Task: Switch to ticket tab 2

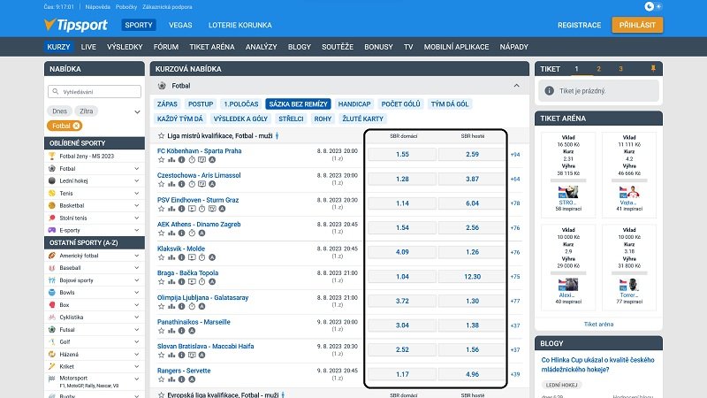Action: [x=599, y=69]
